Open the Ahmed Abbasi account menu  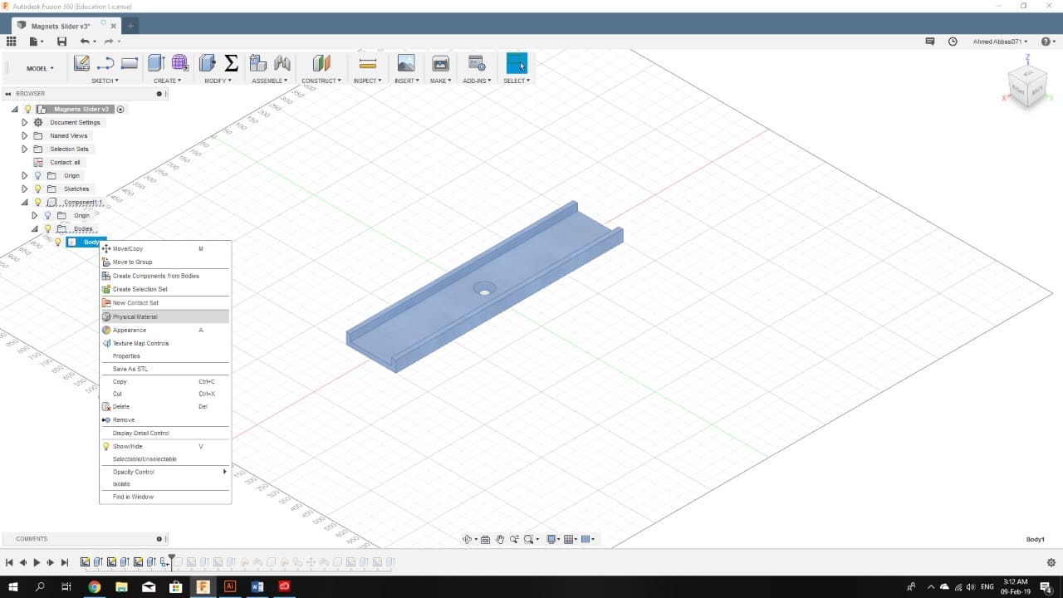pyautogui.click(x=1001, y=42)
